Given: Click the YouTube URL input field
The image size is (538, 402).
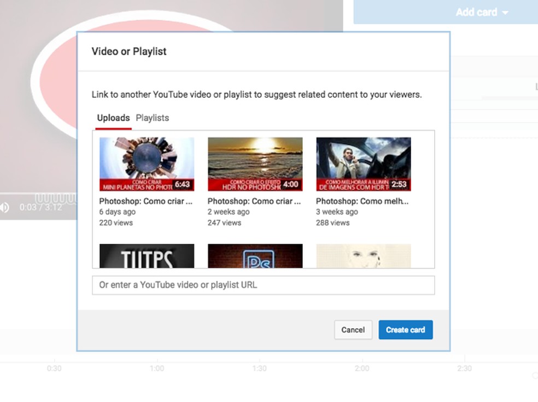Looking at the screenshot, I should (x=264, y=285).
